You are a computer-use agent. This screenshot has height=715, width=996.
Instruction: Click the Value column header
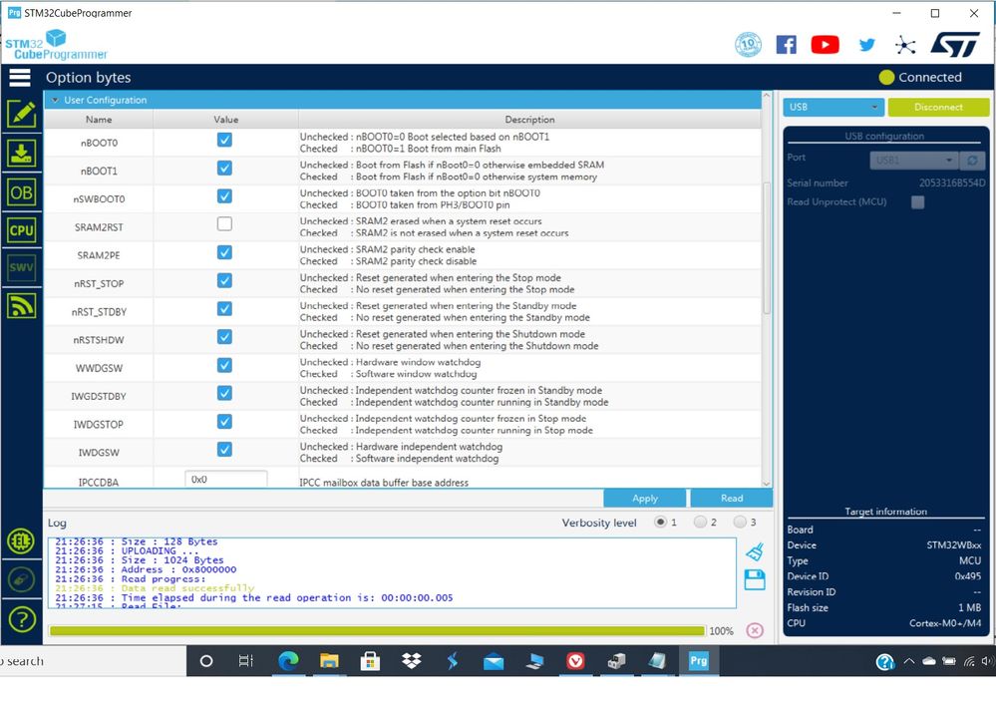point(225,120)
